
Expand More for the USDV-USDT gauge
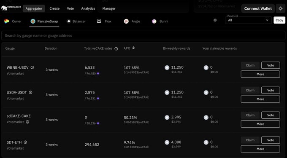point(260,99)
